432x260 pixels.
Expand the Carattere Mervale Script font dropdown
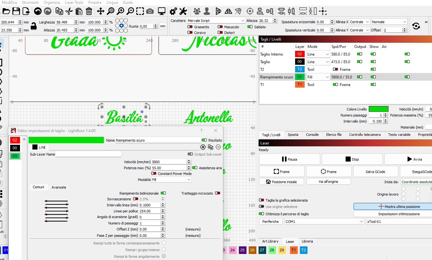point(216,21)
